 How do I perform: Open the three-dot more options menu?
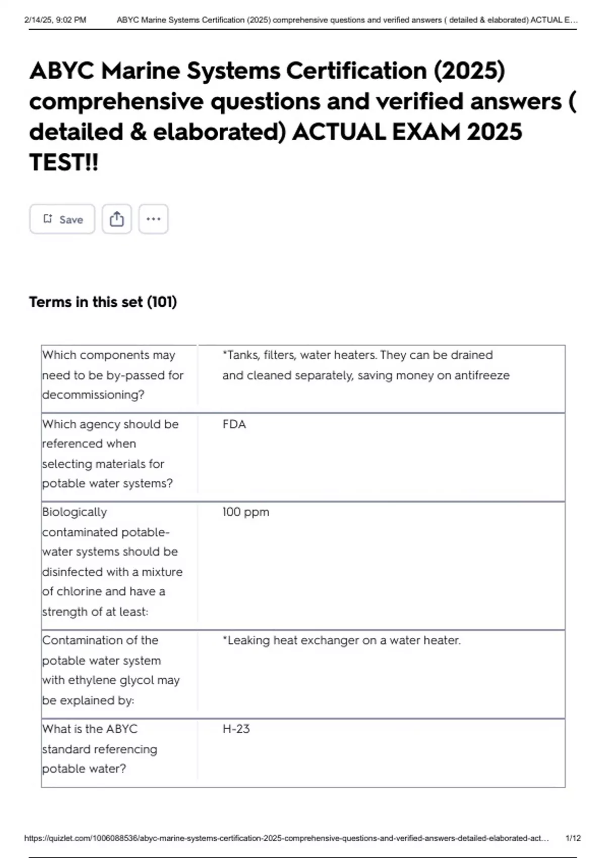(153, 219)
